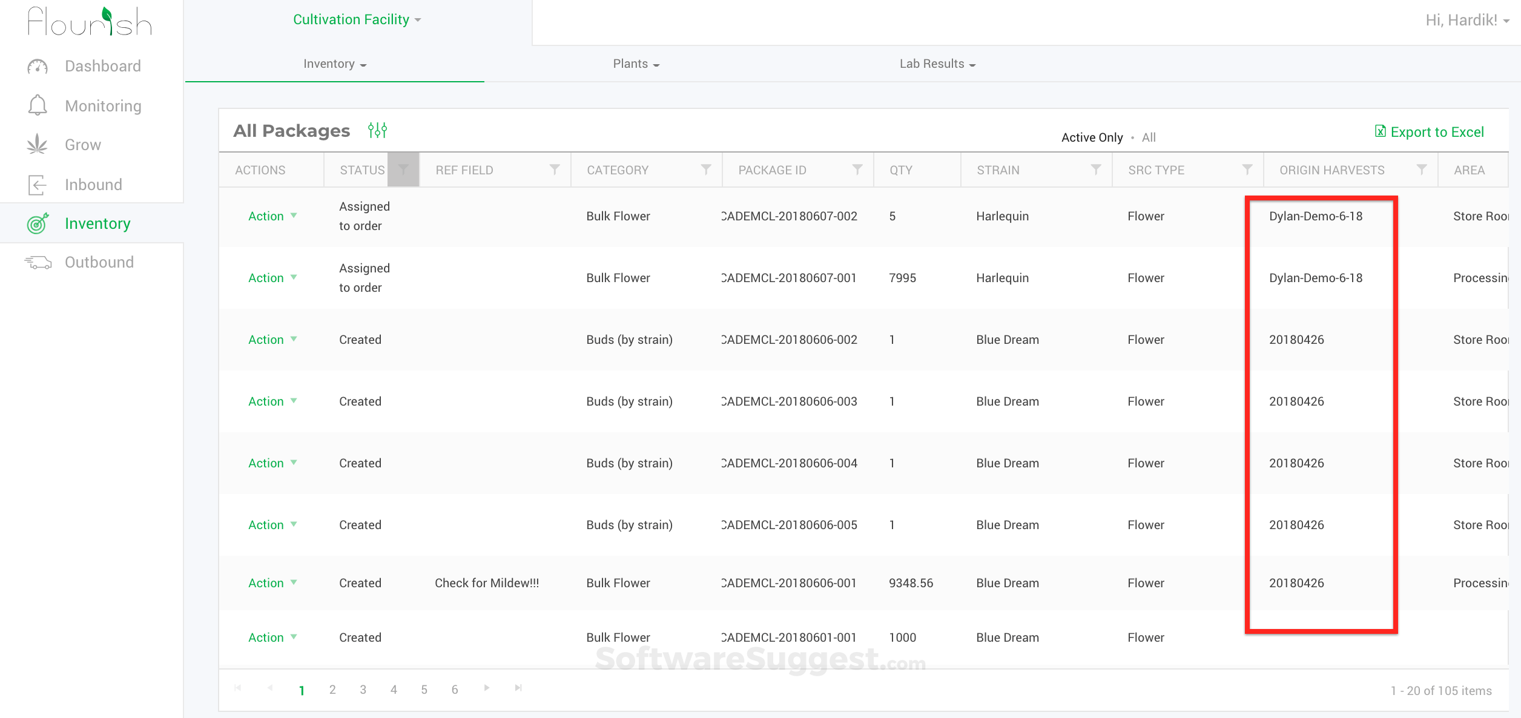Screen dimensions: 1521x718
Task: Open the filter on Origin Harvests column
Action: click(x=1421, y=170)
